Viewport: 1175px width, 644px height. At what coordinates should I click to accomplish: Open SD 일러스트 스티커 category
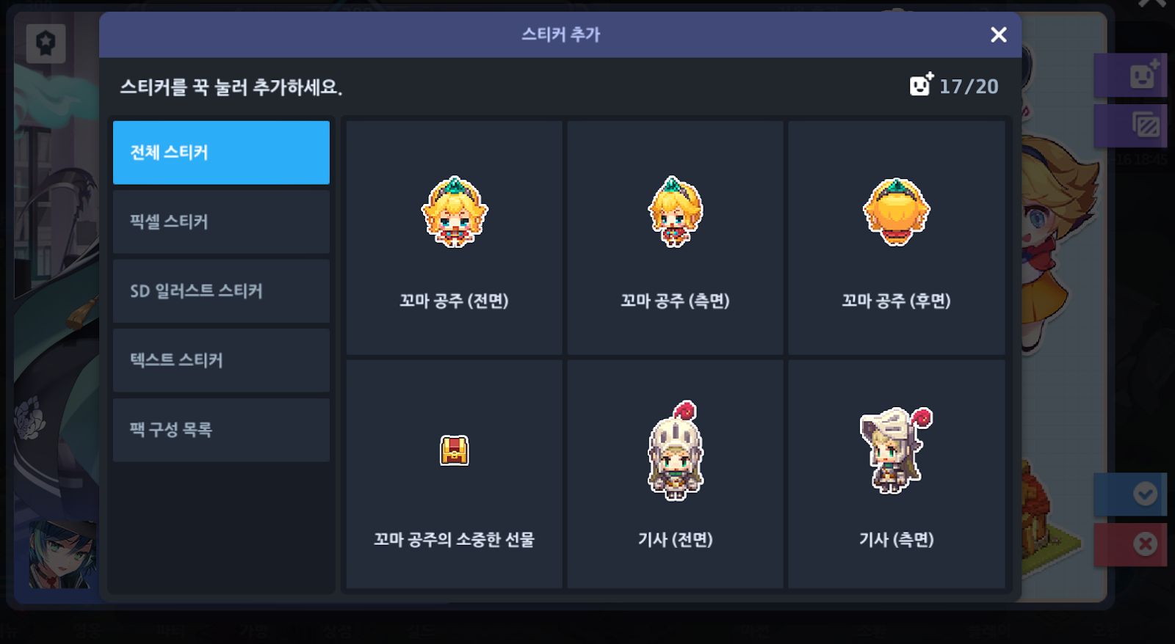[221, 291]
